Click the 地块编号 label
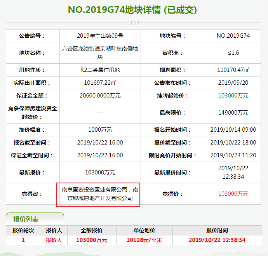The height and width of the screenshot is (256, 268). pos(172,36)
